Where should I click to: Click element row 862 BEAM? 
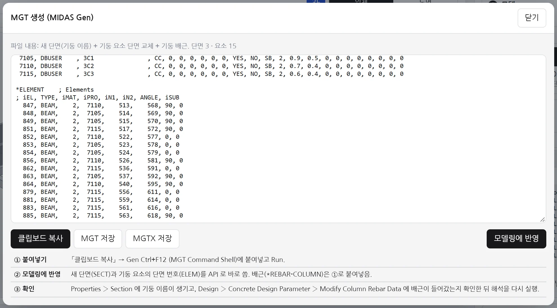click(101, 168)
